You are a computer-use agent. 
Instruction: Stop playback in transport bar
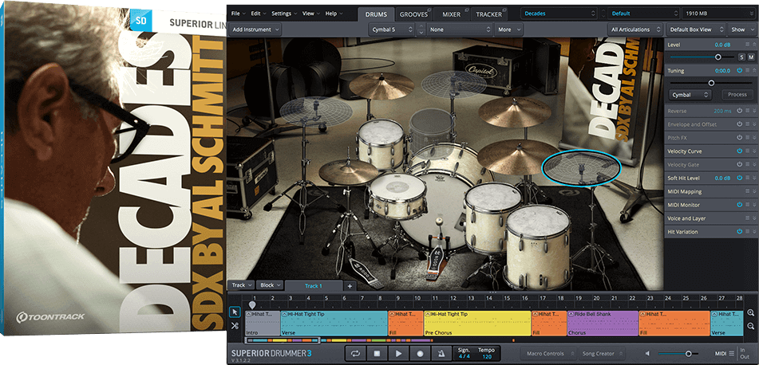click(x=377, y=353)
